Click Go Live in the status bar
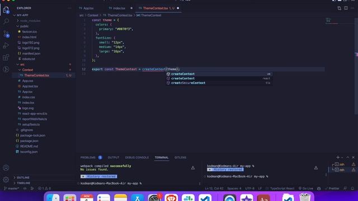 [306, 189]
